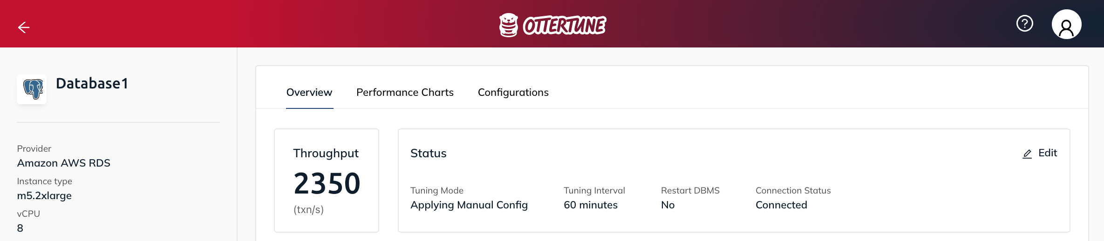Click the Database1 title
Viewport: 1104px width, 241px height.
point(92,83)
